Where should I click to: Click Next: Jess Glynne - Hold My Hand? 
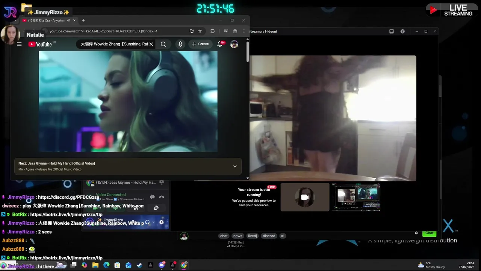coord(56,163)
